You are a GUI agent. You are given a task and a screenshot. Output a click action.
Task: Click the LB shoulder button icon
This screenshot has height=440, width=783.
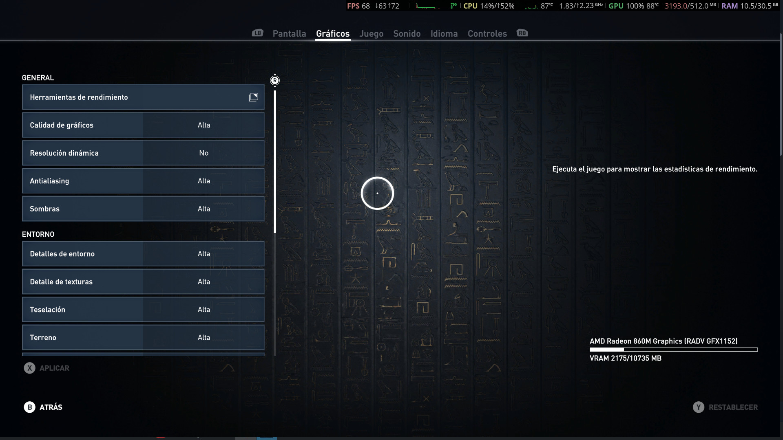tap(257, 33)
